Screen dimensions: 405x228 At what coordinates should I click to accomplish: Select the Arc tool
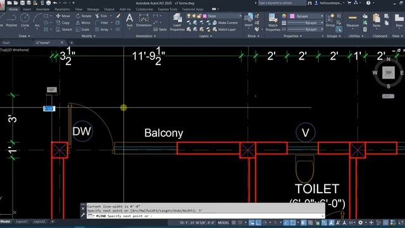point(37,20)
